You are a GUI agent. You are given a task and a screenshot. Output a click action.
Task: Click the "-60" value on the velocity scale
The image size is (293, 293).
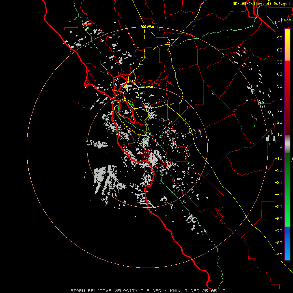coord(278,219)
